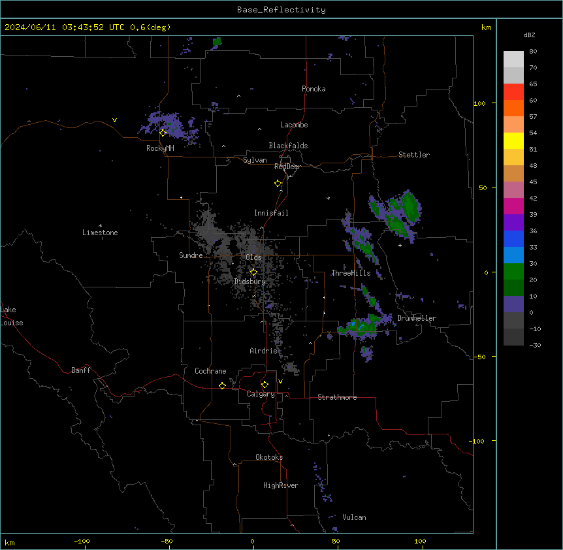This screenshot has width=563, height=550.
Task: Click the purple echo cluster above RockyMH
Action: pos(169,125)
